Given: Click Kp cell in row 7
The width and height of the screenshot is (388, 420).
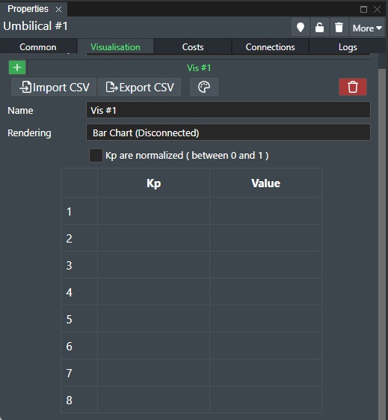Looking at the screenshot, I should (153, 373).
